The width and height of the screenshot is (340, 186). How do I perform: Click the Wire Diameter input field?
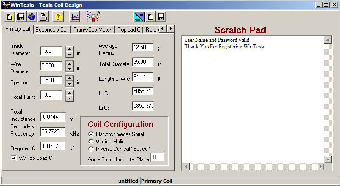point(51,66)
